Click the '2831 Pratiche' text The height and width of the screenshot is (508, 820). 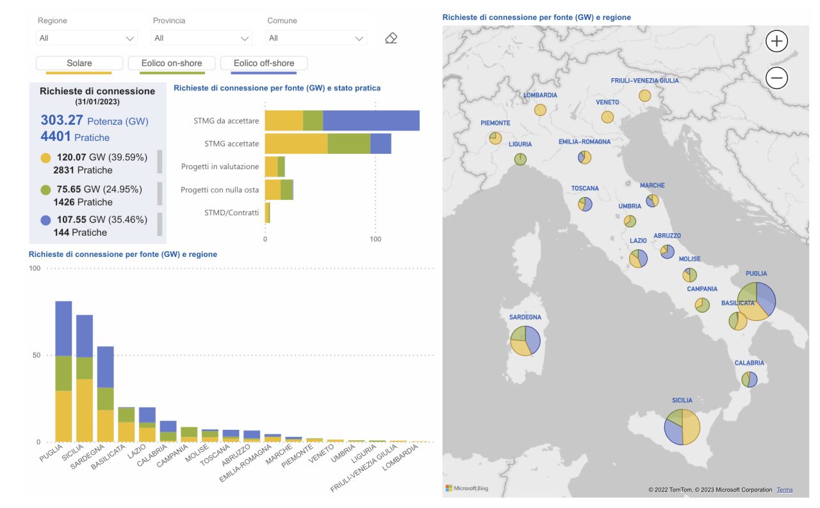(x=83, y=170)
